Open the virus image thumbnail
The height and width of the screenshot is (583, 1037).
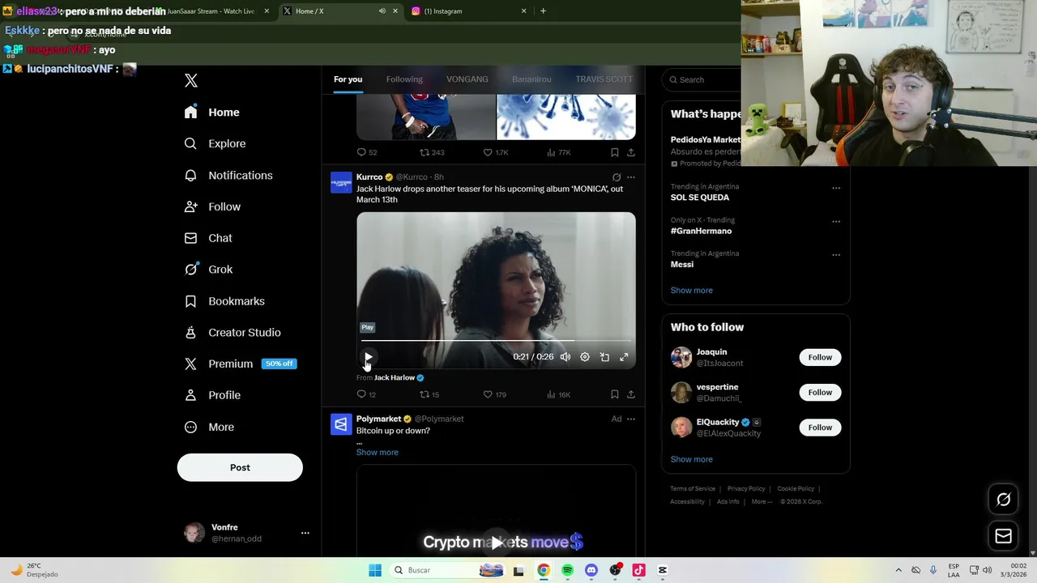pos(566,117)
